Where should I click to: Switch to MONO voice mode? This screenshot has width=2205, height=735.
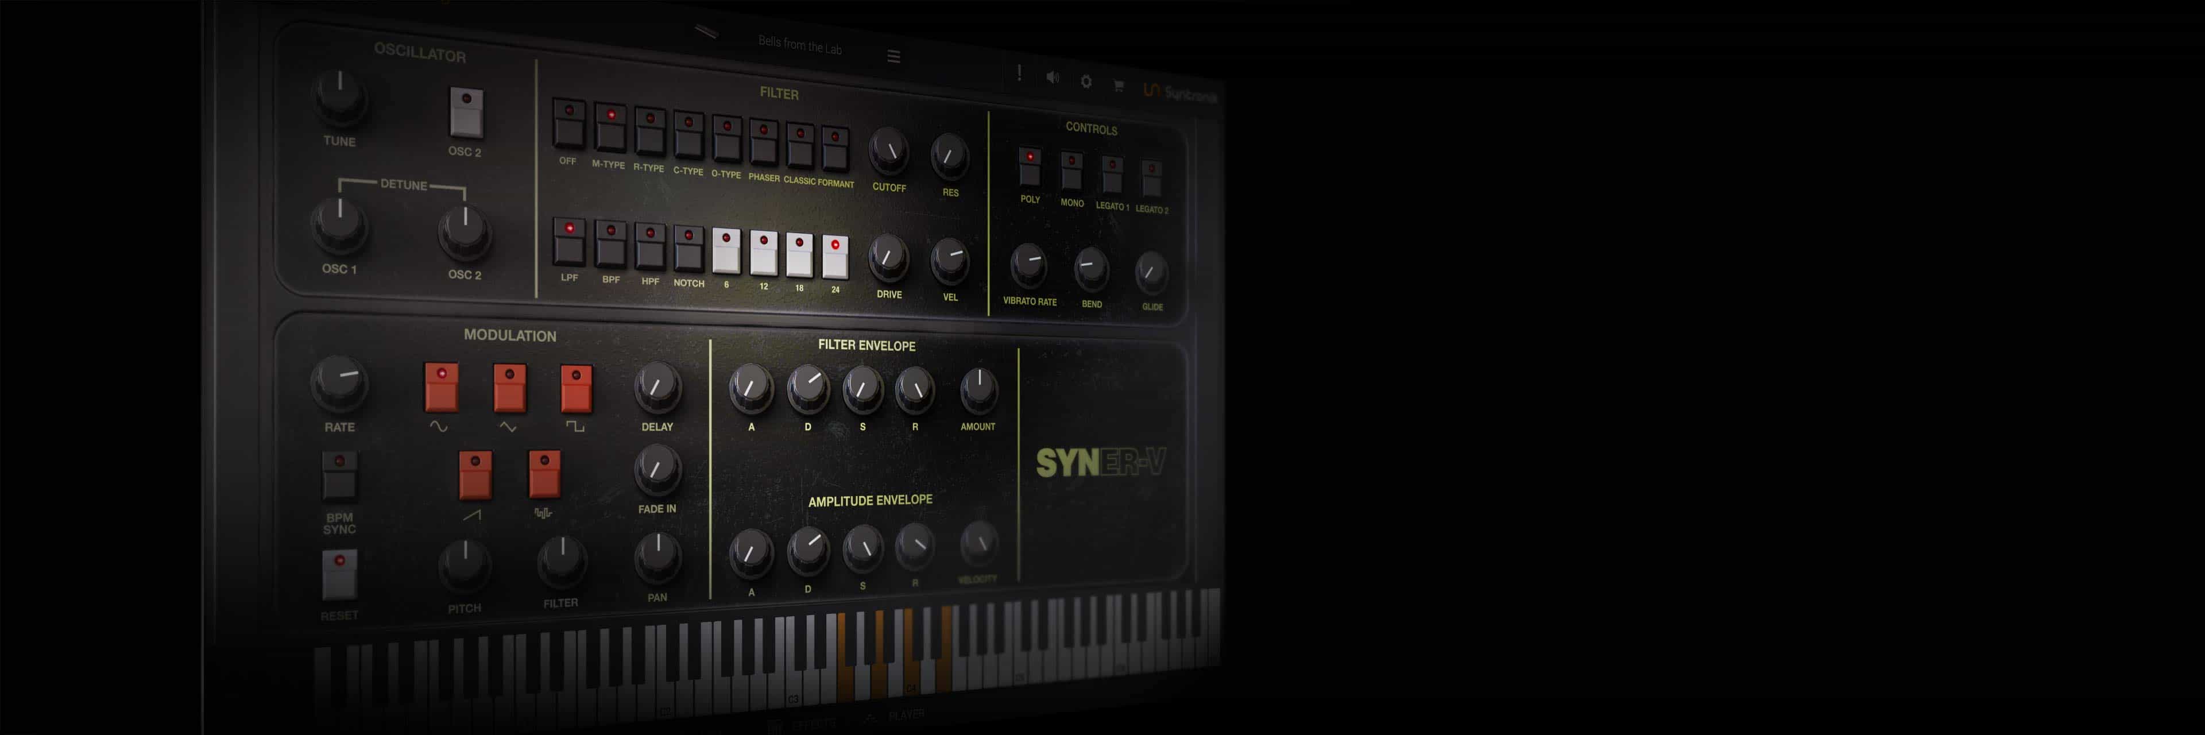coord(1071,172)
